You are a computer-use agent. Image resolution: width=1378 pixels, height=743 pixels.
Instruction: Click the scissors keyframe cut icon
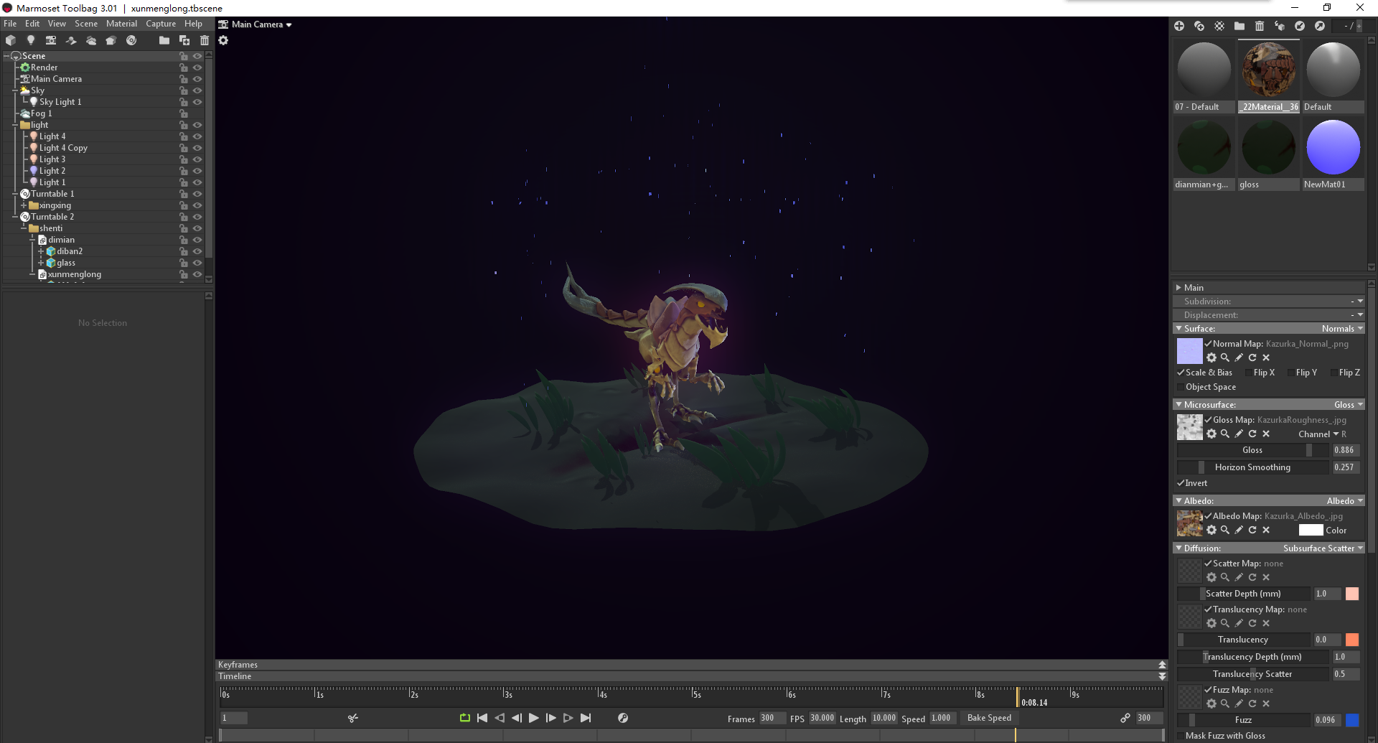coord(353,718)
